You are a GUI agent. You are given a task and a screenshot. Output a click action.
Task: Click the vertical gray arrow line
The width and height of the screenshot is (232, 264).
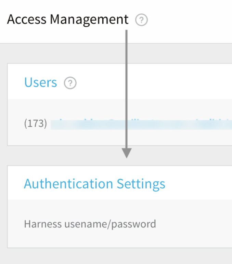[127, 89]
